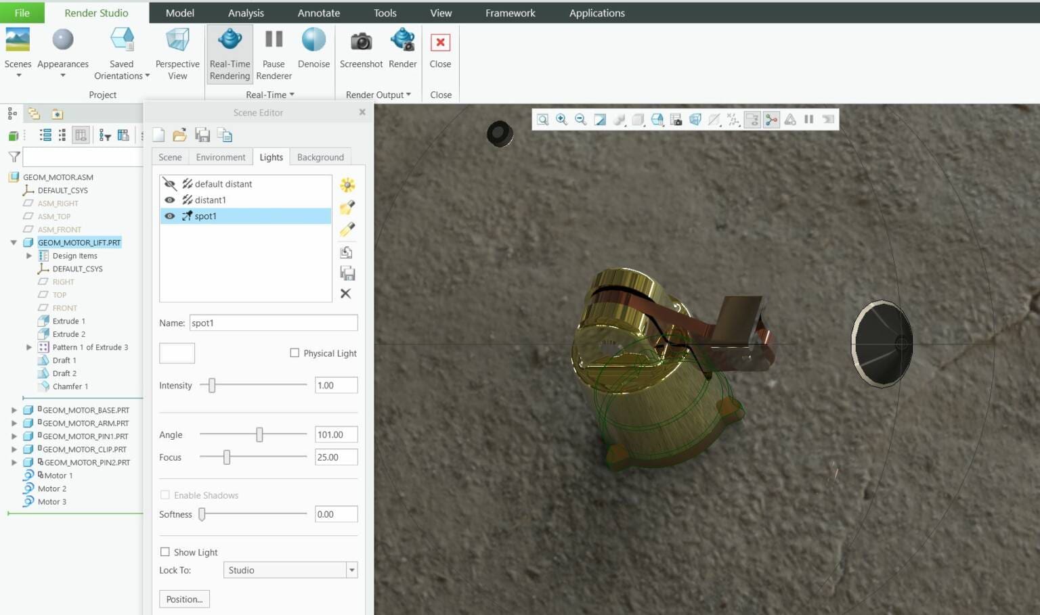The height and width of the screenshot is (615, 1040).
Task: Start the final Render from the ribbon
Action: (403, 49)
